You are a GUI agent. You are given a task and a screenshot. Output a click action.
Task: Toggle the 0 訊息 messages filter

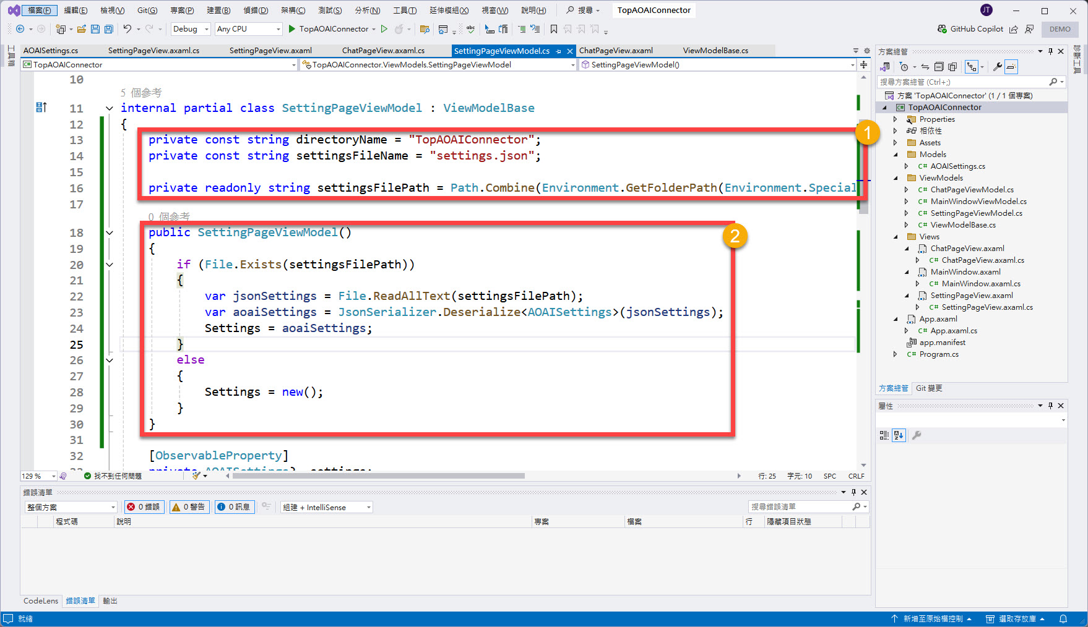coord(235,507)
